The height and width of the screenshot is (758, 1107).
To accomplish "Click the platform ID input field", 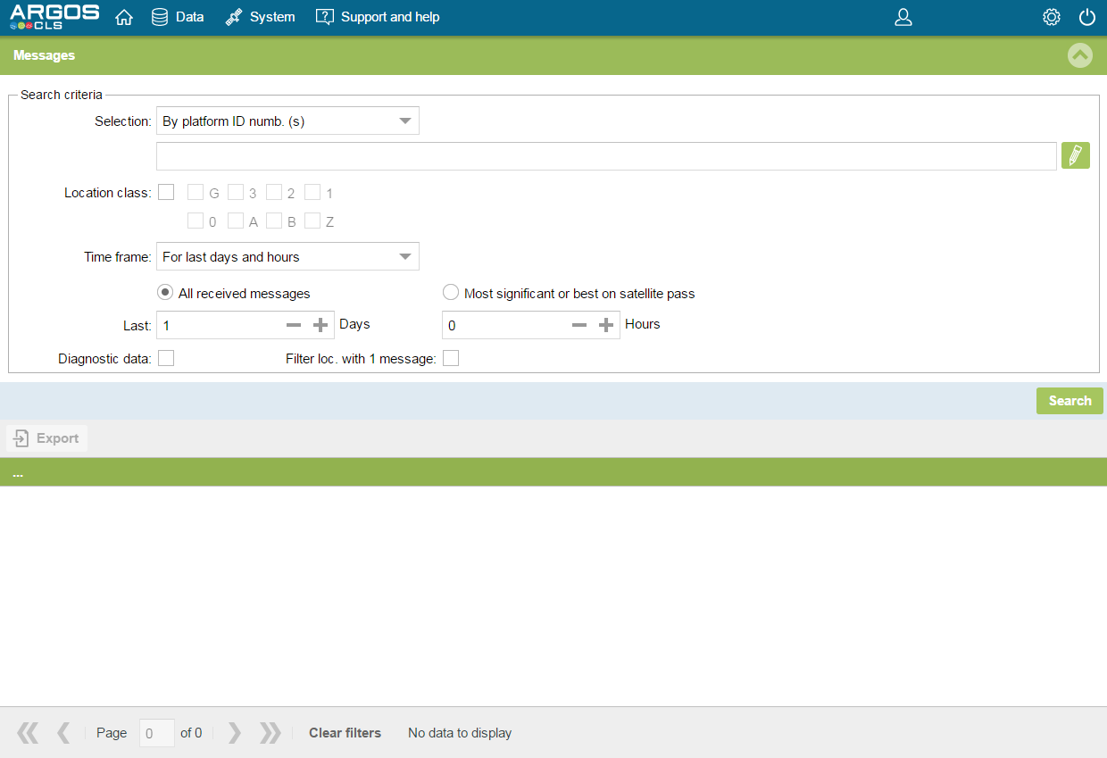I will click(x=606, y=155).
